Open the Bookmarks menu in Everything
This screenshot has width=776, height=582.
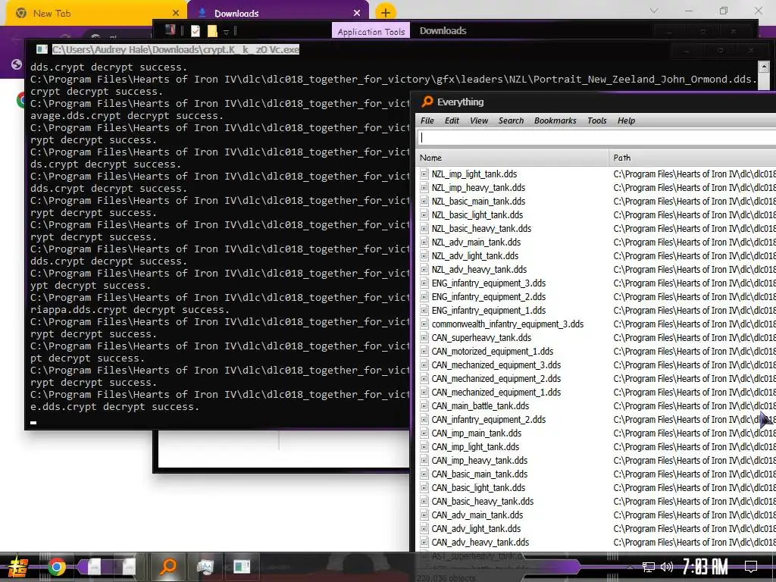[x=555, y=120]
